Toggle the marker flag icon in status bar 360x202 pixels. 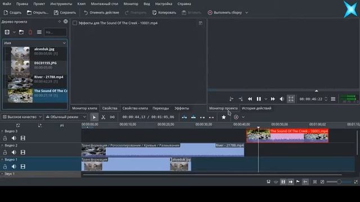pos(298,182)
